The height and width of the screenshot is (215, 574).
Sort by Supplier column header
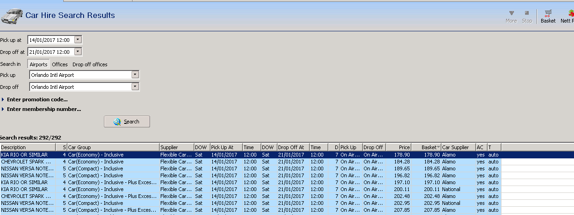[x=176, y=147]
